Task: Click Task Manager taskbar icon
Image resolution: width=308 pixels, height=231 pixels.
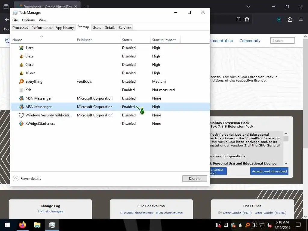Action: [x=52, y=225]
